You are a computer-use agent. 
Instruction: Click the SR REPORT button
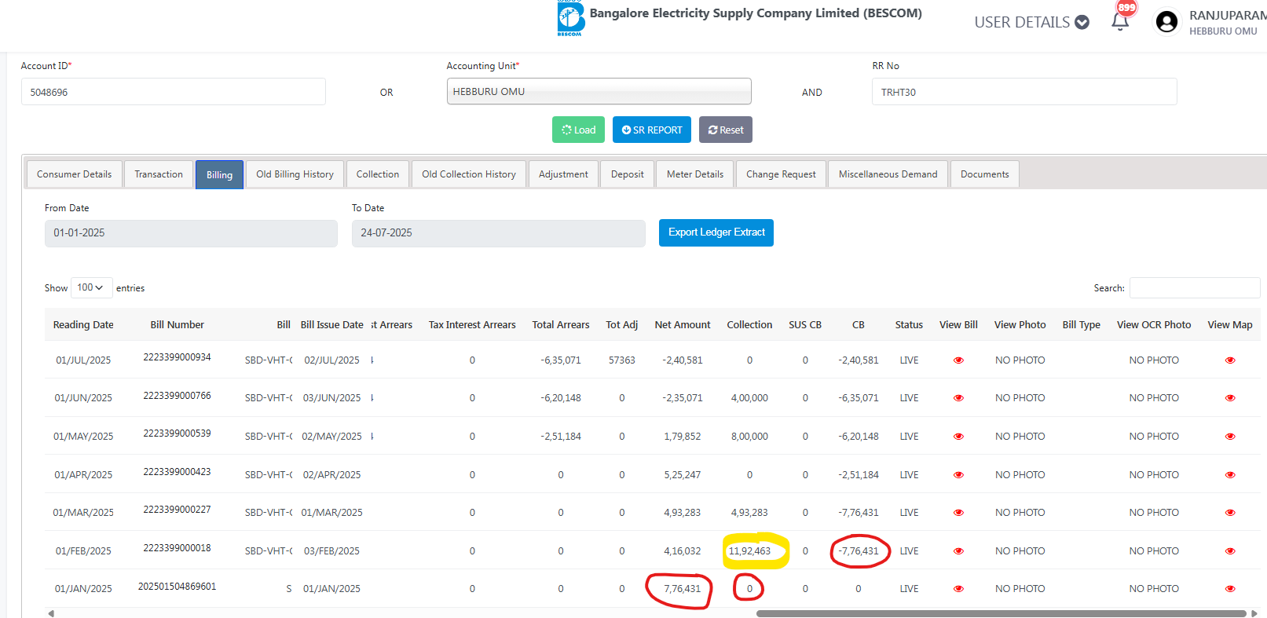(652, 130)
